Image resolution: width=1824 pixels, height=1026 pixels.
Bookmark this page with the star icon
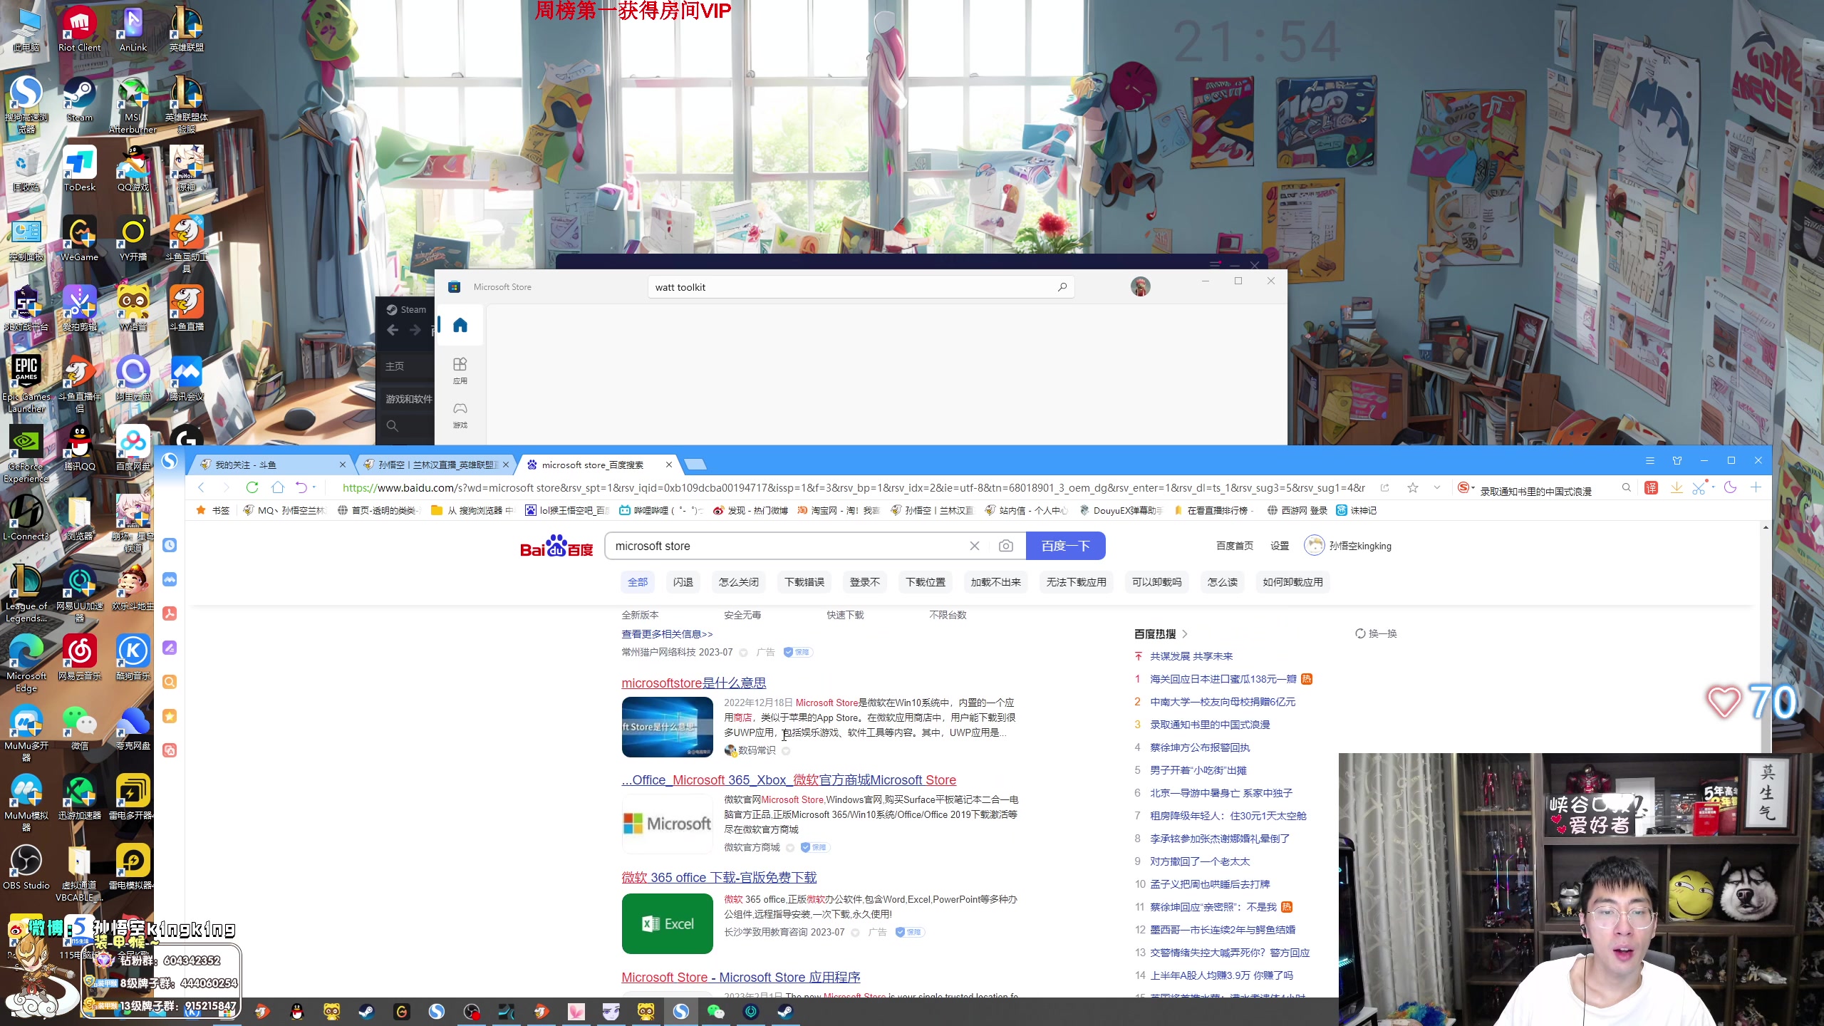pos(1413,487)
